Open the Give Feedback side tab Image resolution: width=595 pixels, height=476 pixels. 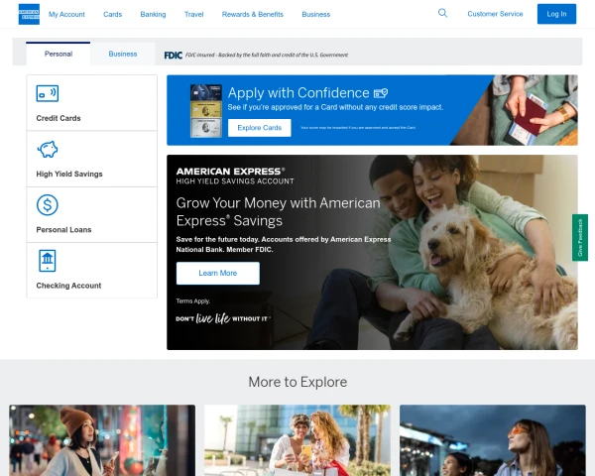point(580,238)
